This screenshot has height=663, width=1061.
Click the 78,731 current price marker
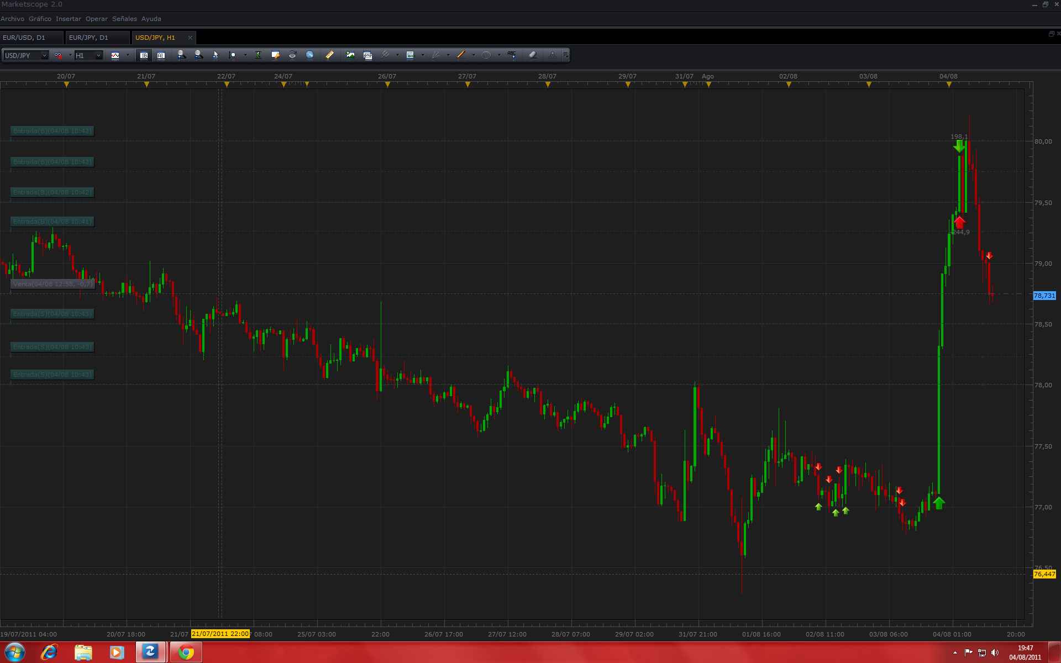[x=1044, y=296]
